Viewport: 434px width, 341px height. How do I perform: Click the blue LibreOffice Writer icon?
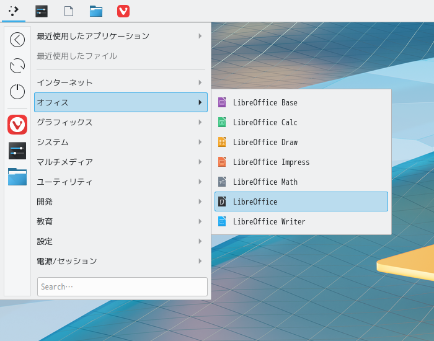click(222, 221)
